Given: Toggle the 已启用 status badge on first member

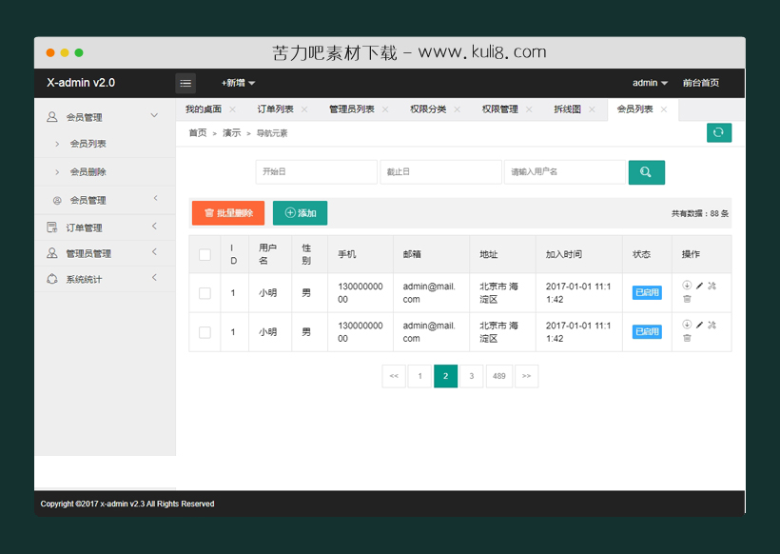Looking at the screenshot, I should coord(646,292).
